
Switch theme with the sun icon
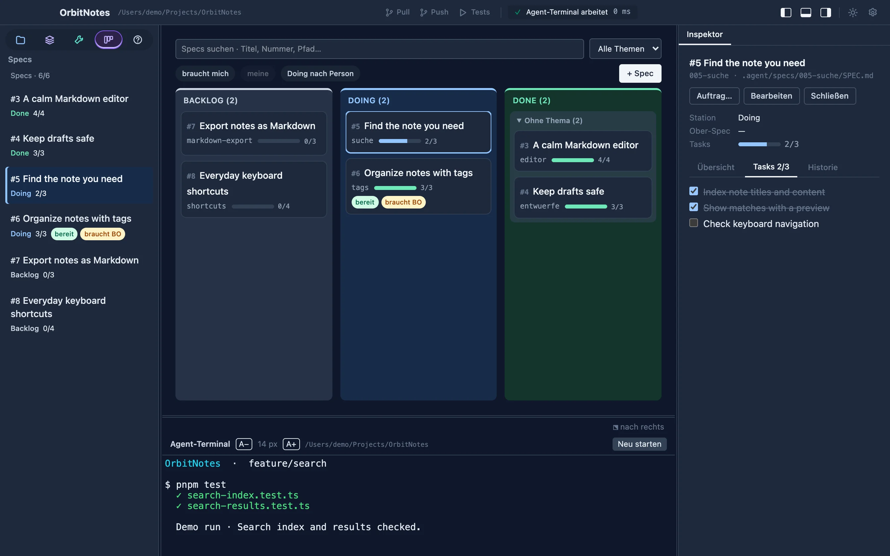coord(853,13)
